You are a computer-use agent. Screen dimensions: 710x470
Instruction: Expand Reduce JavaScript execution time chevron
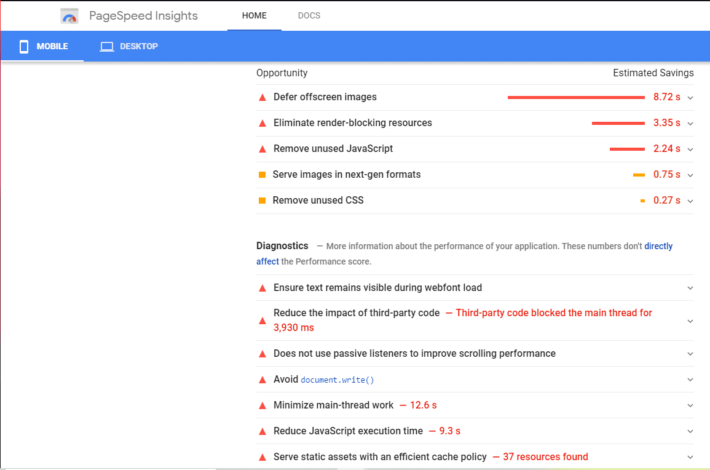[690, 431]
